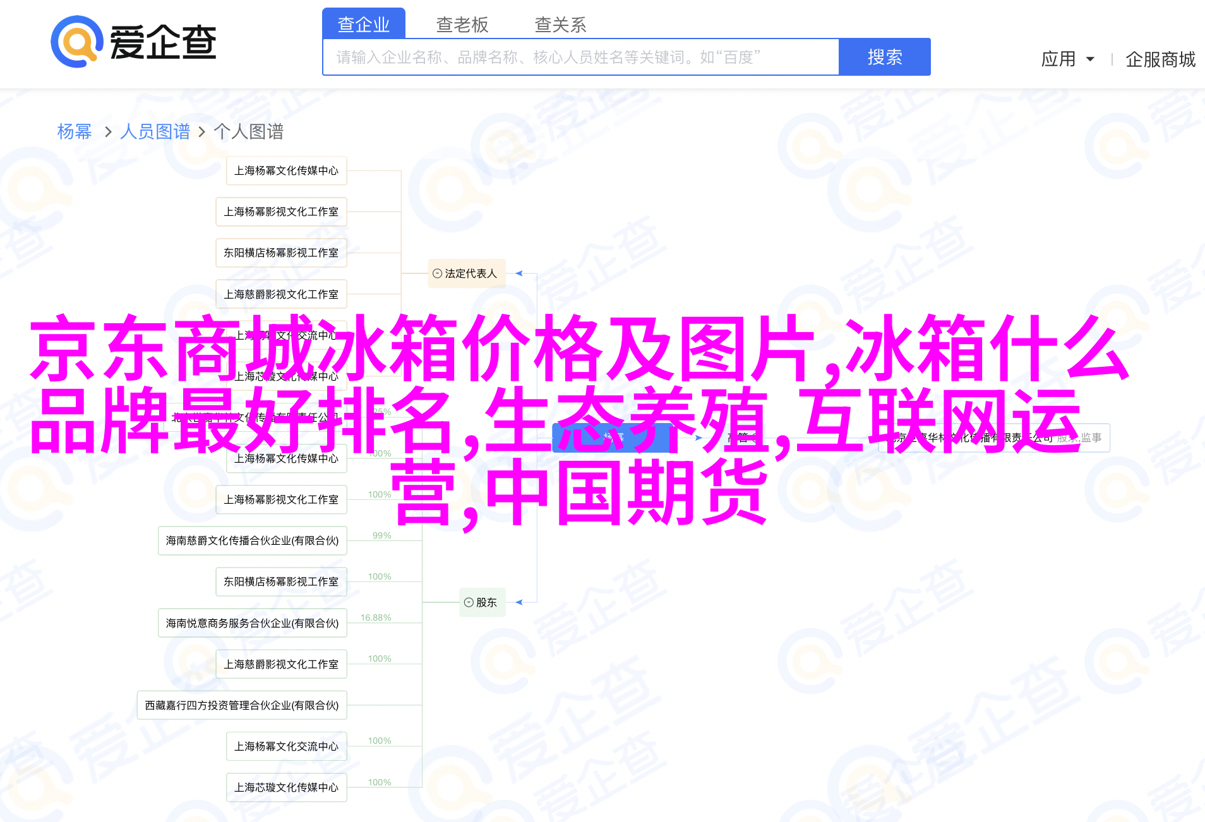Go to 杨幂 breadcrumb link
This screenshot has width=1205, height=822.
click(x=75, y=131)
